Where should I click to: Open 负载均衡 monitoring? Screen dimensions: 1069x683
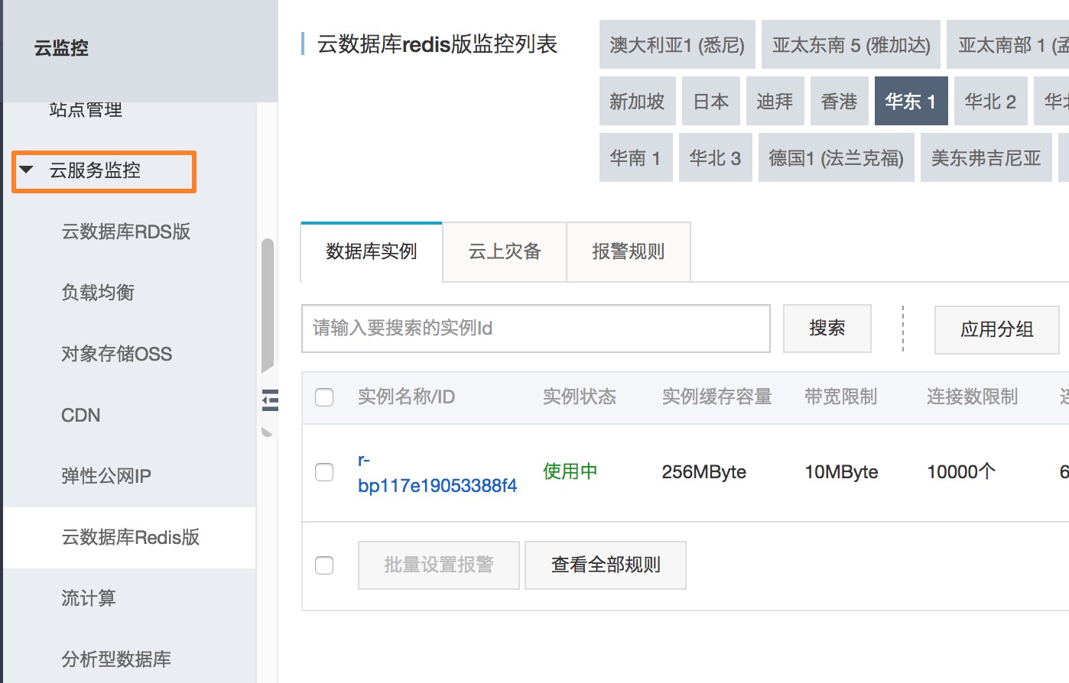[98, 293]
